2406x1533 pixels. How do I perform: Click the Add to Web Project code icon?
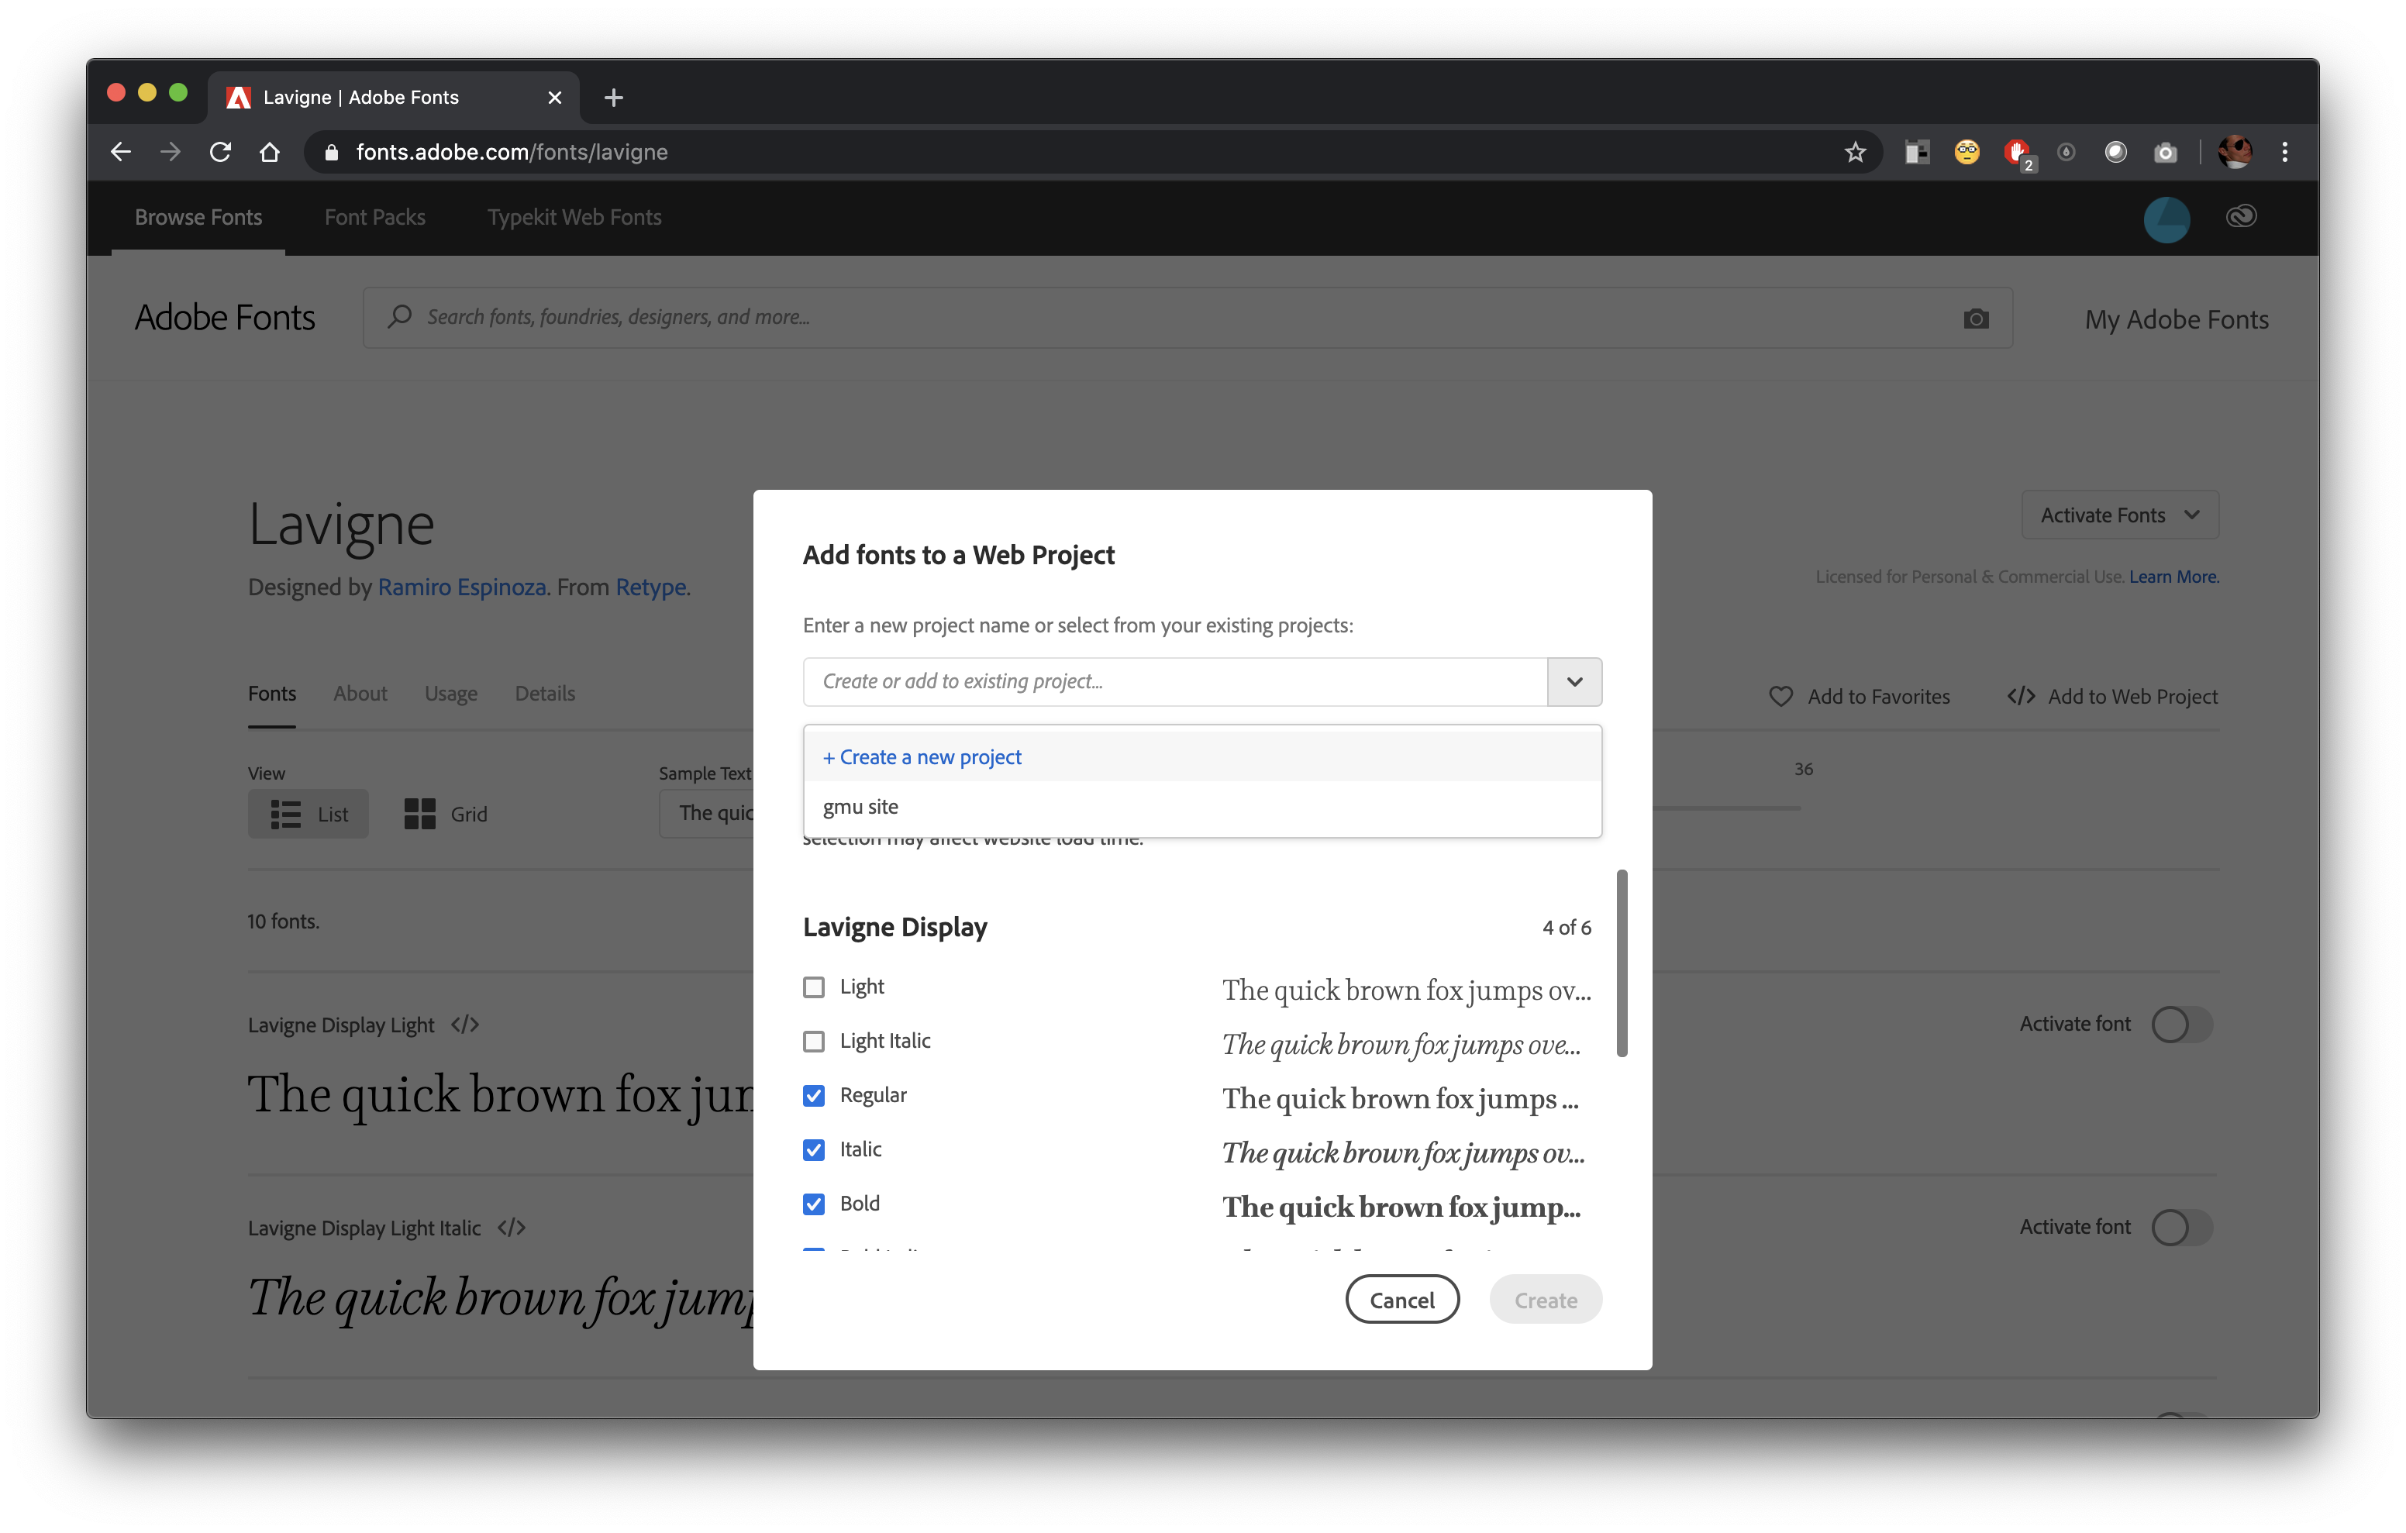[x=2020, y=695]
